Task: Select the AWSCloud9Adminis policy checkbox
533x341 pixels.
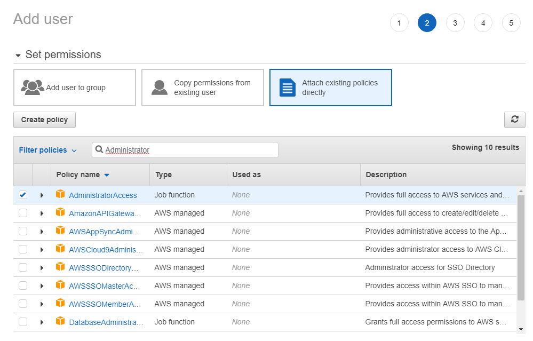Action: [x=23, y=249]
